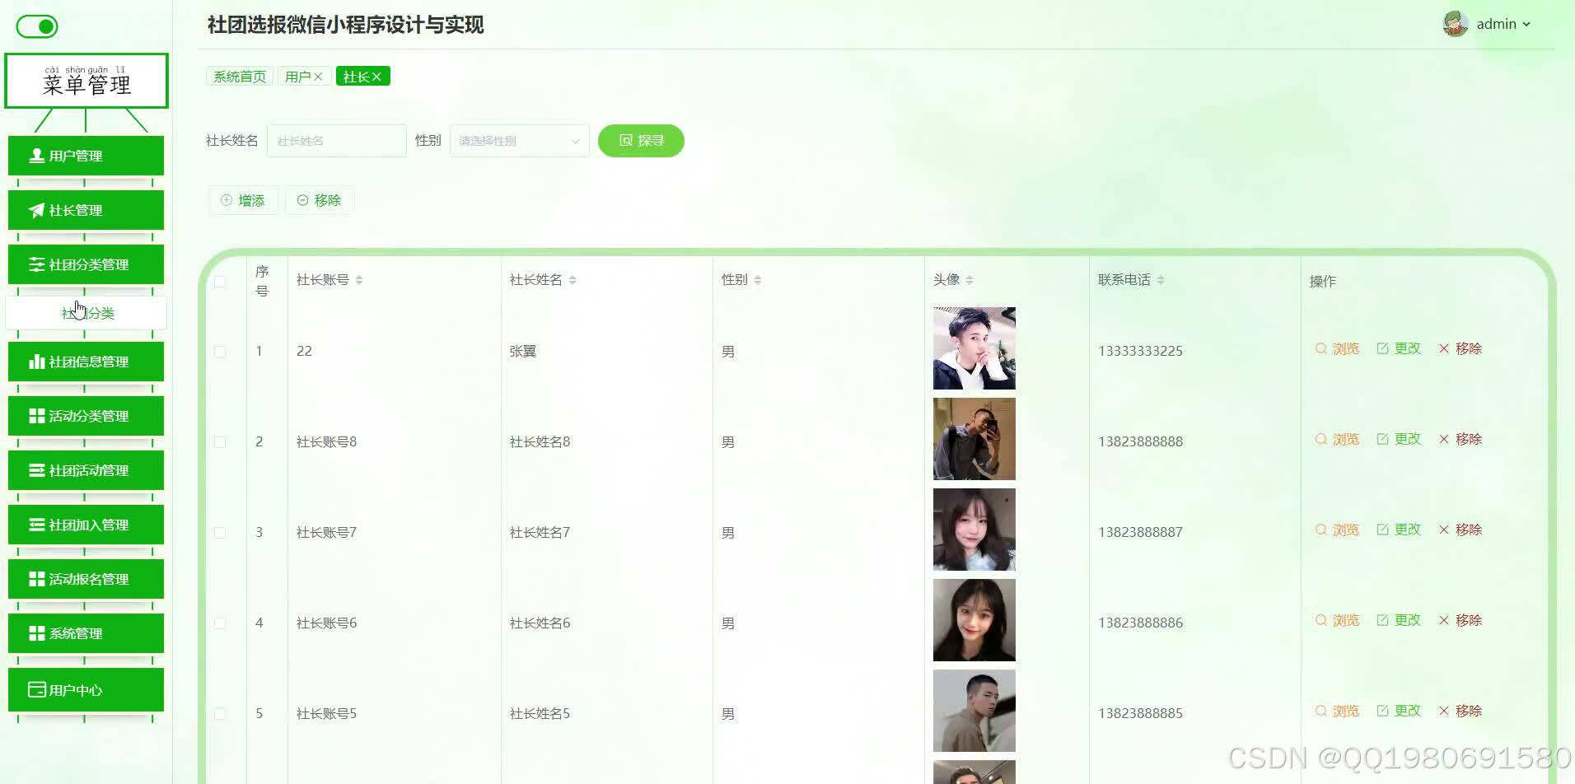Sort by 头像 column

tap(970, 280)
